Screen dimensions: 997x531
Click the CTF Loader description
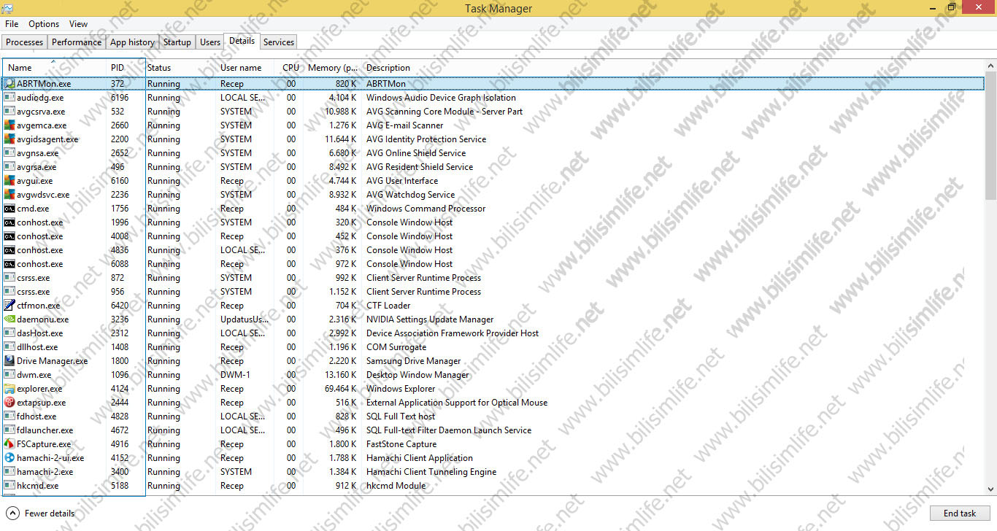[388, 306]
